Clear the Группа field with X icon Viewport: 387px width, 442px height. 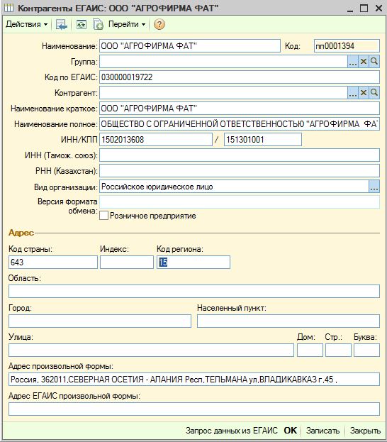(x=364, y=61)
